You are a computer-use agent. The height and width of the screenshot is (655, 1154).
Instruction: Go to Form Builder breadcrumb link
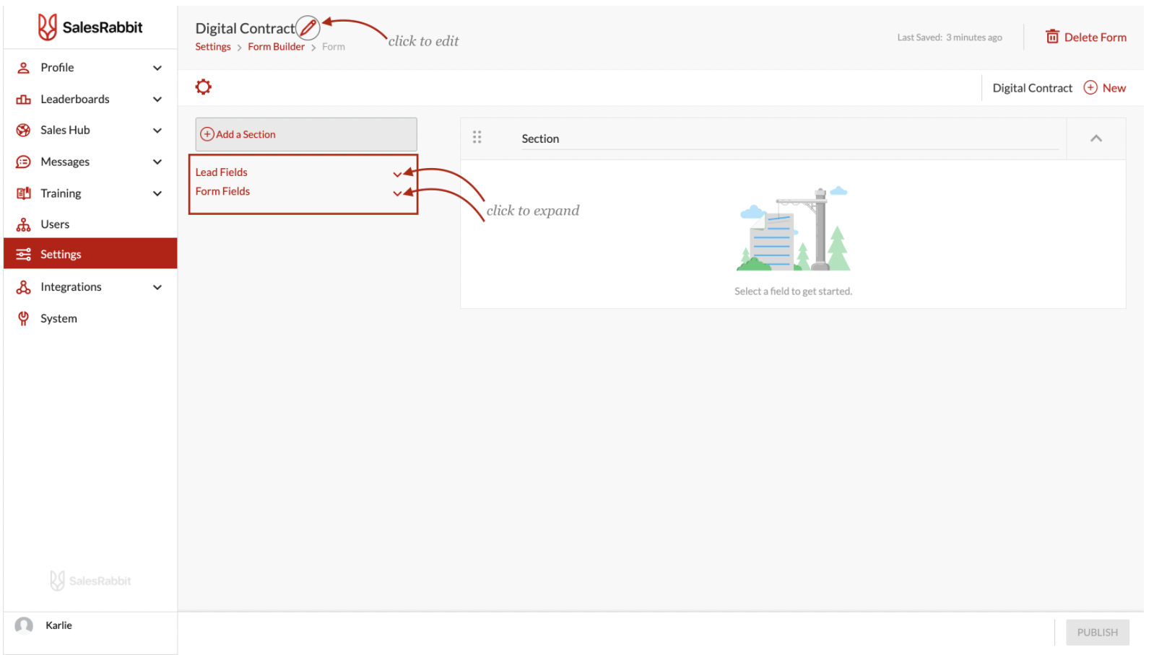(276, 47)
